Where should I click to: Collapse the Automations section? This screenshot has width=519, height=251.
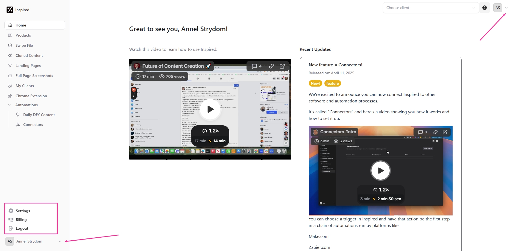(10, 105)
